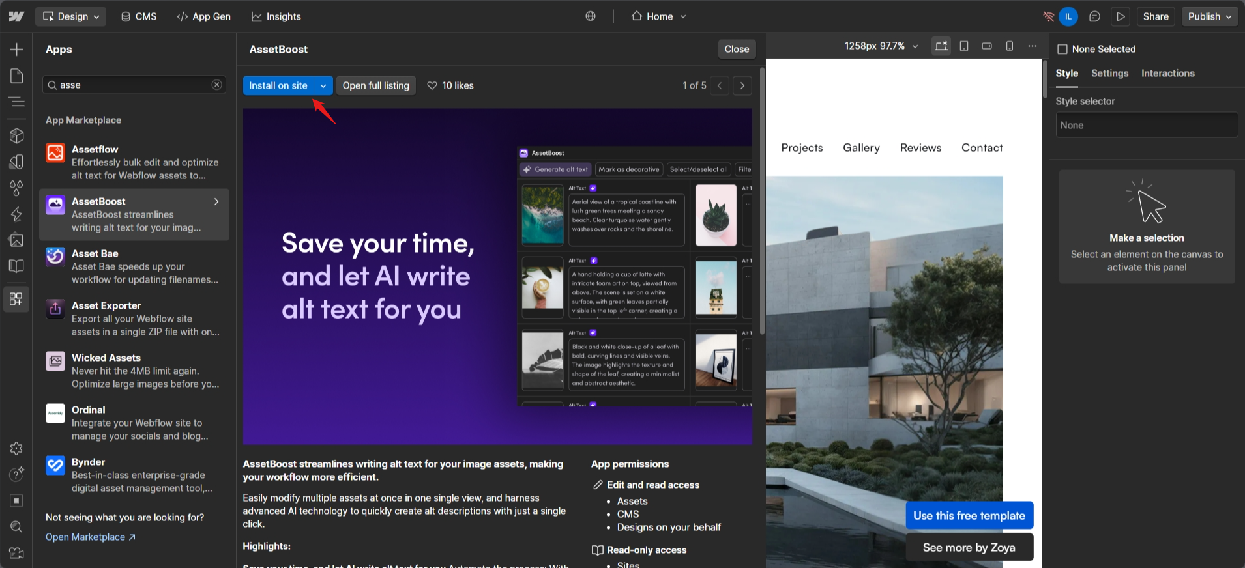
Task: Click See more by Zoya
Action: click(x=969, y=547)
